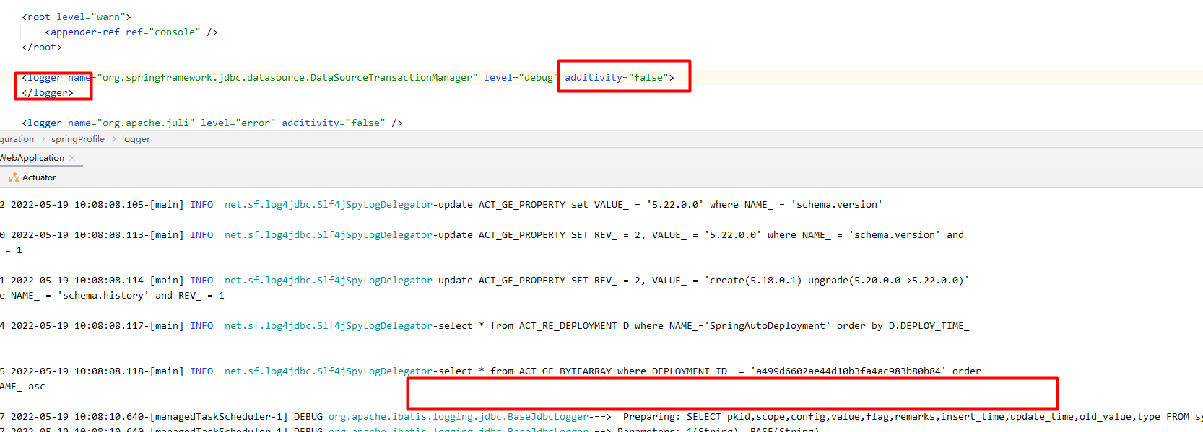Click the level="debug" attribute
Image resolution: width=1203 pixels, height=432 pixels.
pos(521,77)
